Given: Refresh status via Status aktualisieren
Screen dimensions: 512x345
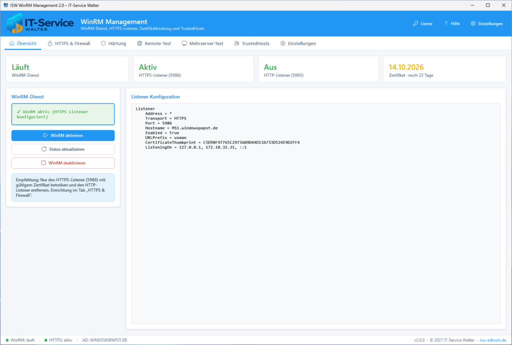Looking at the screenshot, I should point(63,149).
